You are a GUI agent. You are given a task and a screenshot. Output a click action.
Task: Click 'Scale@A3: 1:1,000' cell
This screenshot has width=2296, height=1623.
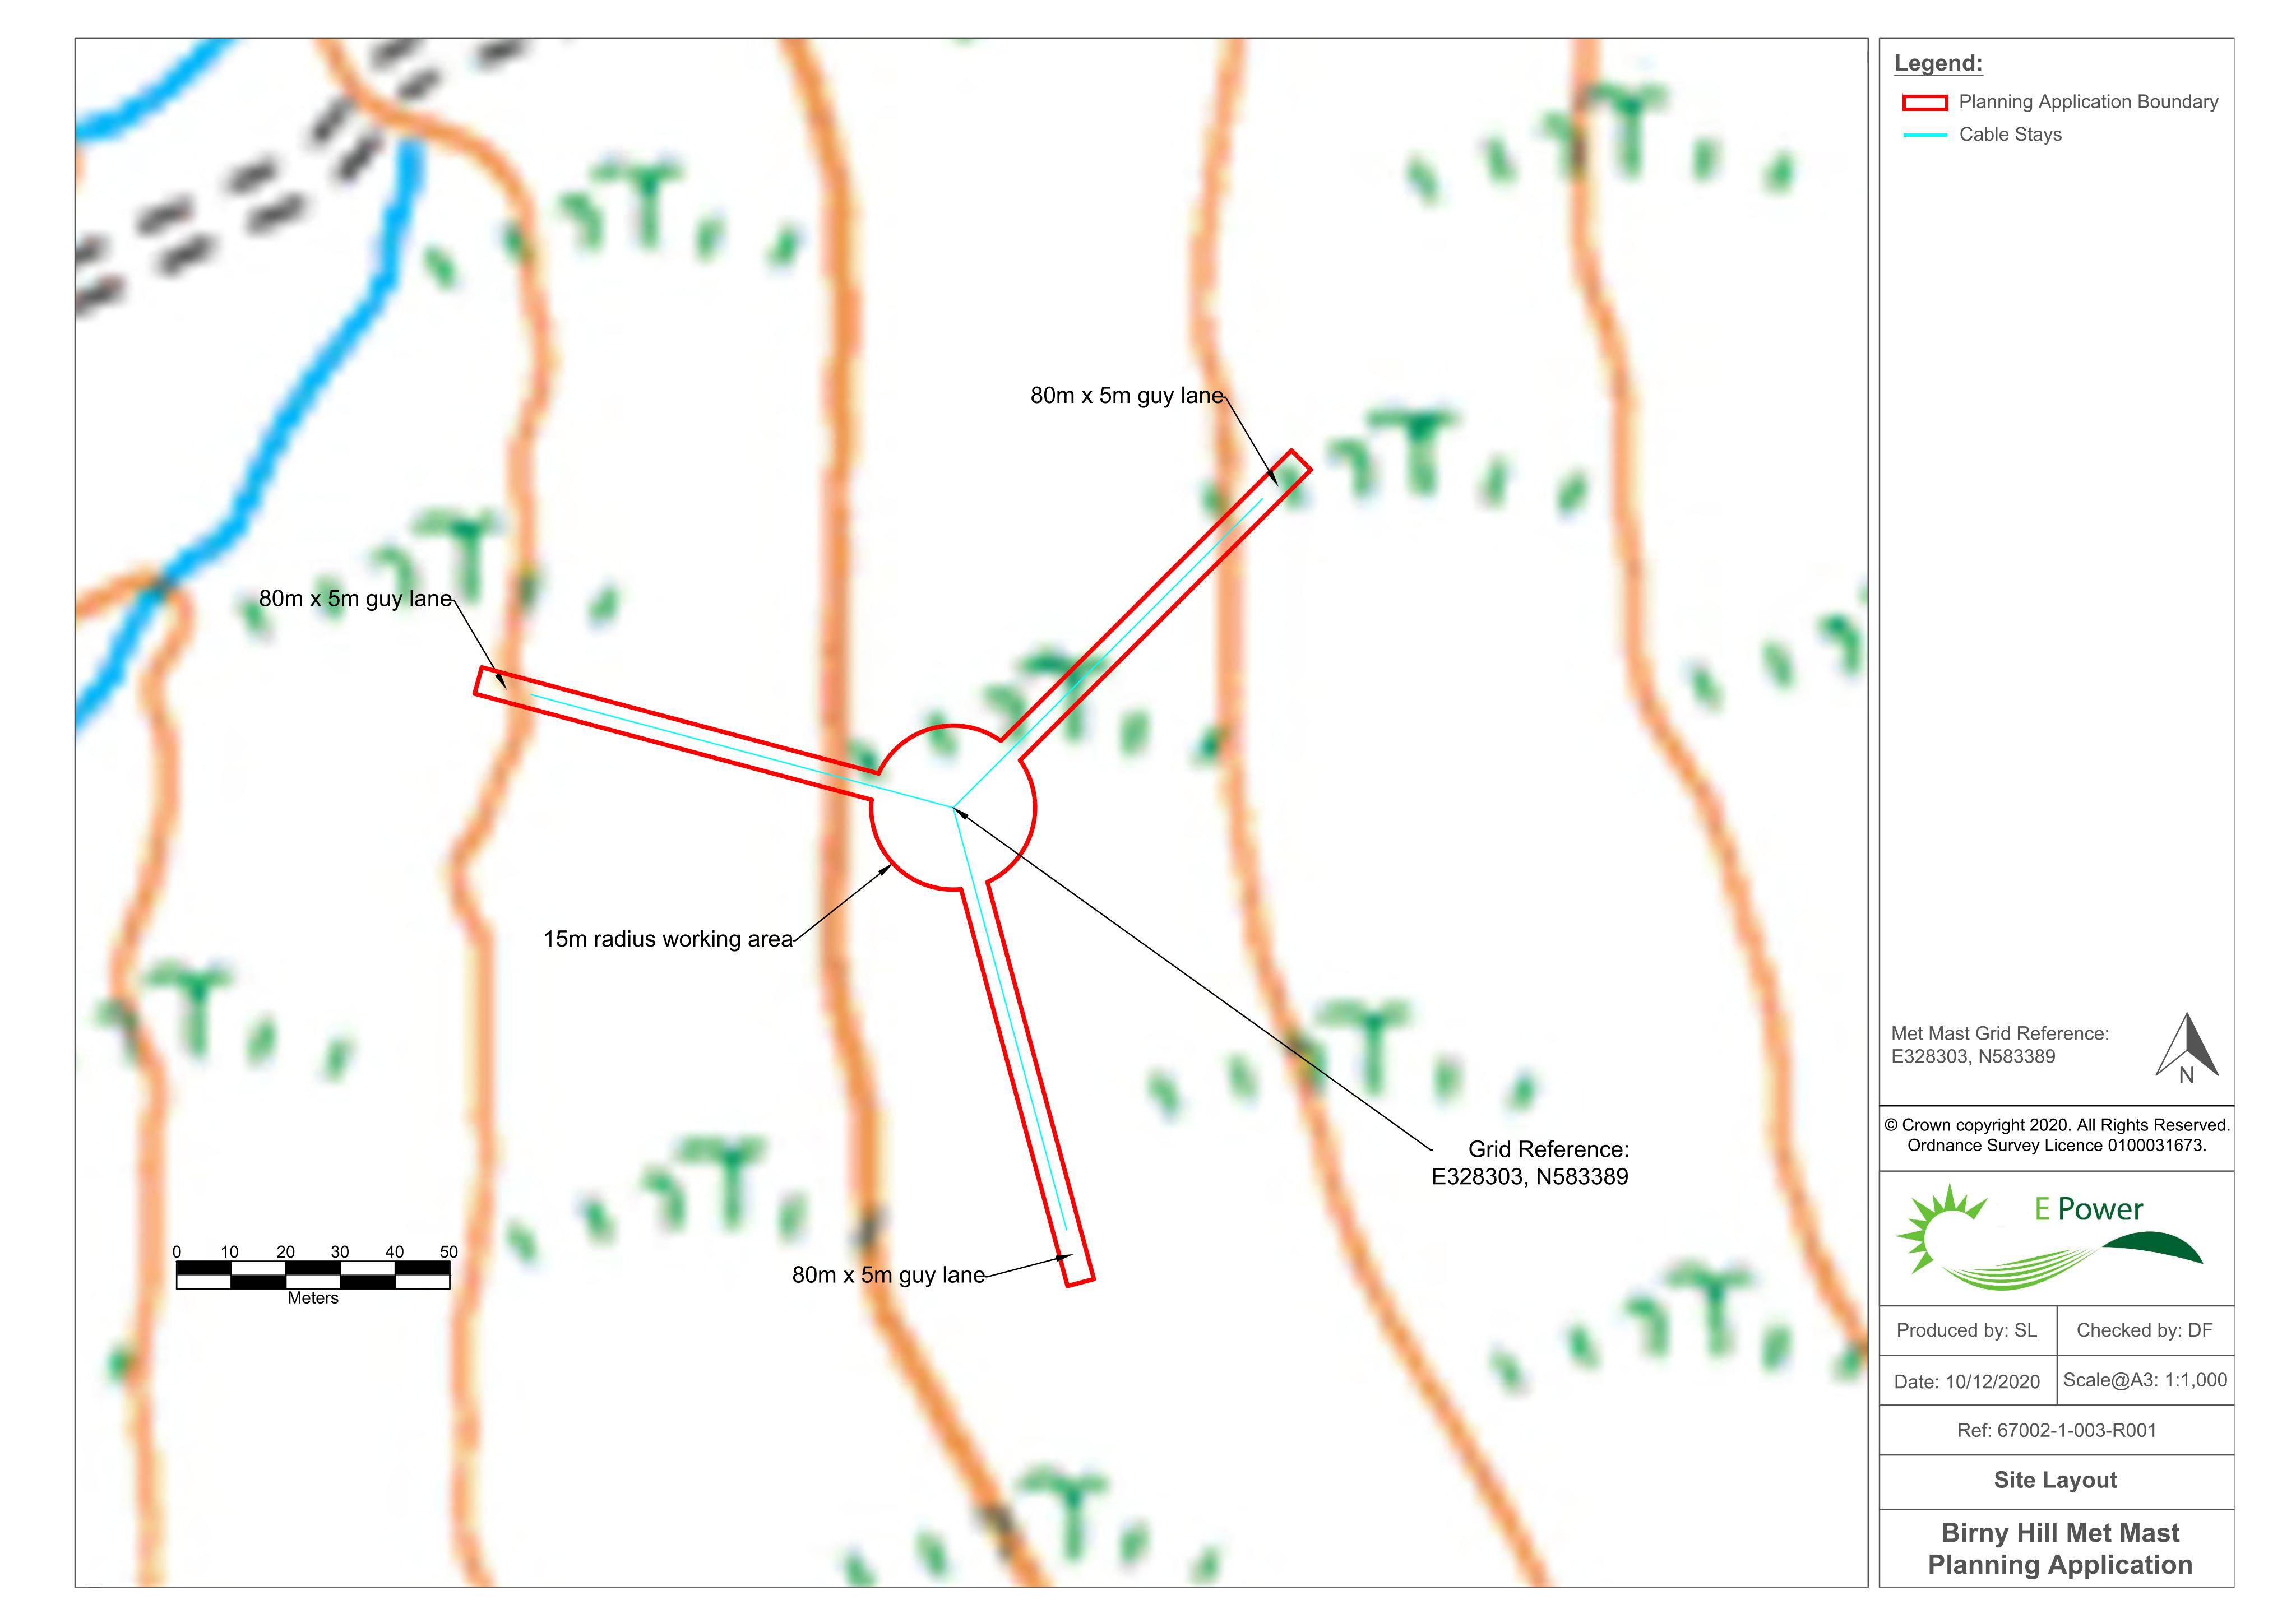2145,1381
